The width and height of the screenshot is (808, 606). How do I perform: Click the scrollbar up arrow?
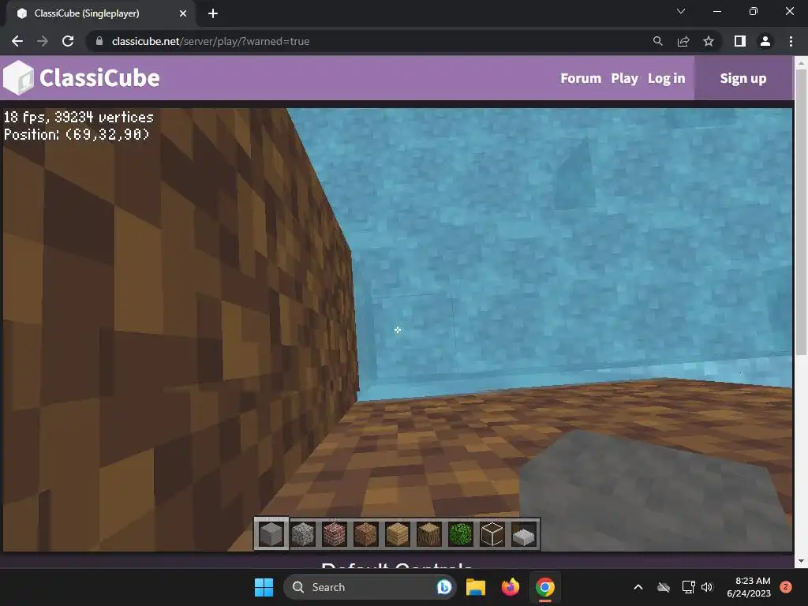pos(801,63)
